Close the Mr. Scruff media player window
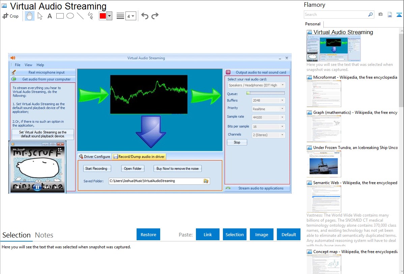This screenshot has height=274, width=404. pyautogui.click(x=60, y=144)
